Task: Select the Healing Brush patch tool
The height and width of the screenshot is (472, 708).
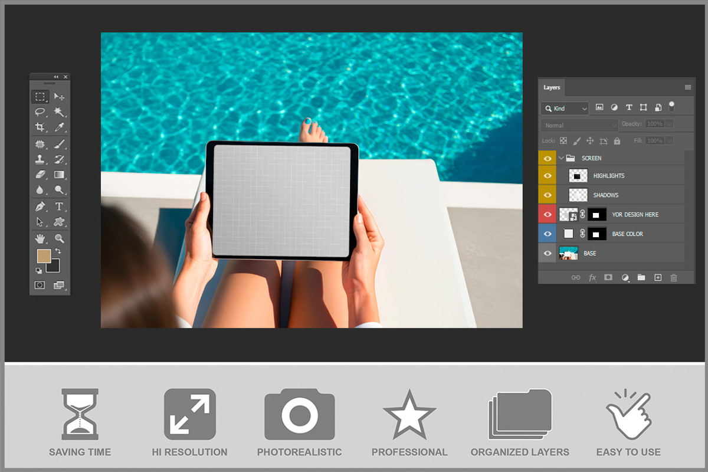Action: coord(40,144)
